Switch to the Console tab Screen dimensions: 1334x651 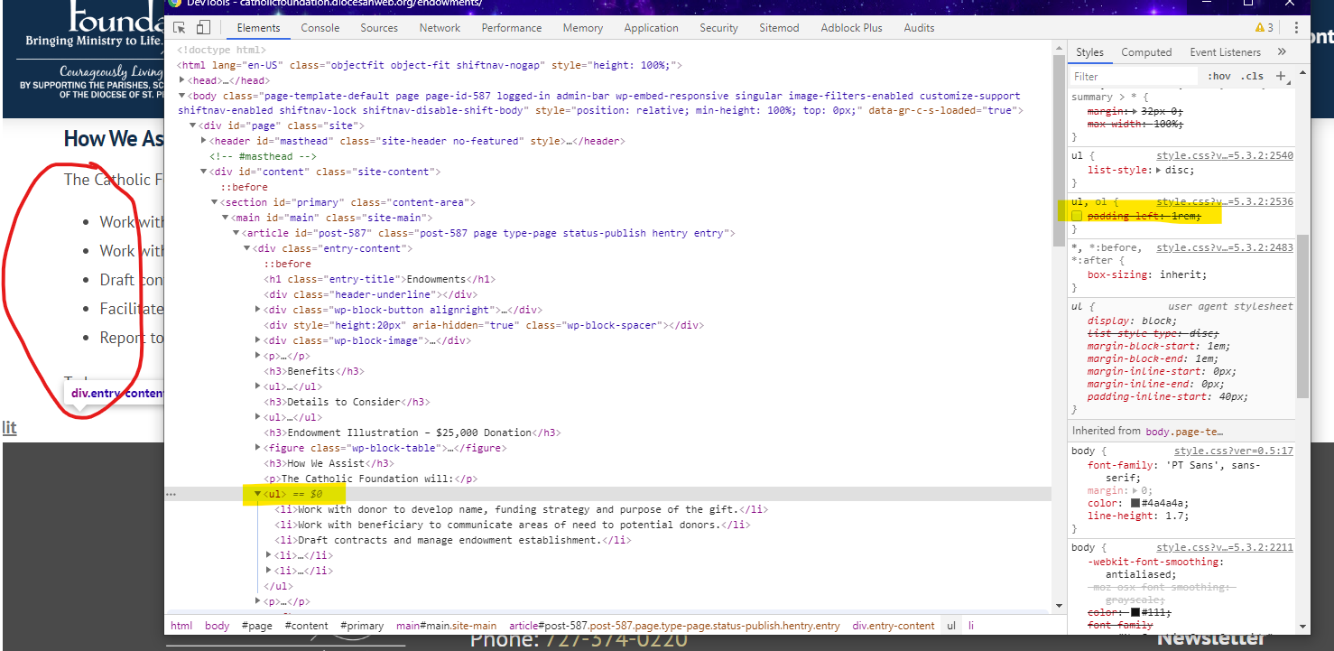(320, 28)
